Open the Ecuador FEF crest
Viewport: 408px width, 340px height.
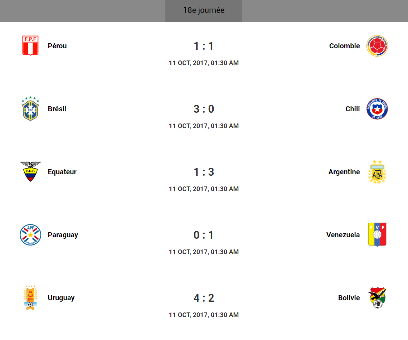click(30, 172)
